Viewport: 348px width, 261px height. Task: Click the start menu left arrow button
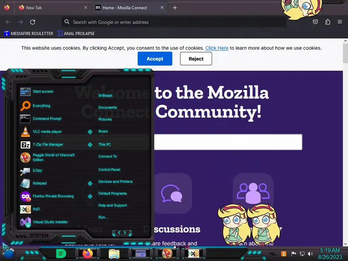click(x=119, y=232)
